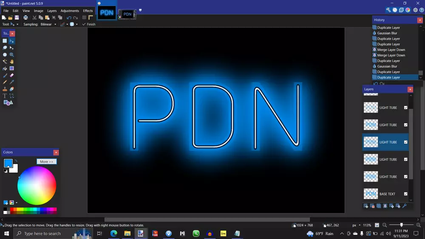Uncheck the highlighted LIGHT TUBE layer checkbox
The width and height of the screenshot is (425, 239).
(x=406, y=142)
